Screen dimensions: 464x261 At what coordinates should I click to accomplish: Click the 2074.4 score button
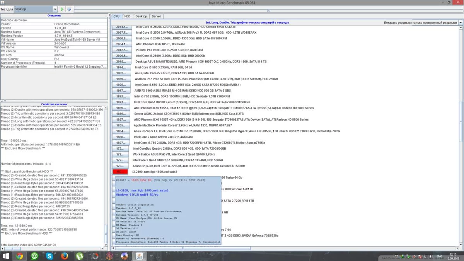[121, 27]
